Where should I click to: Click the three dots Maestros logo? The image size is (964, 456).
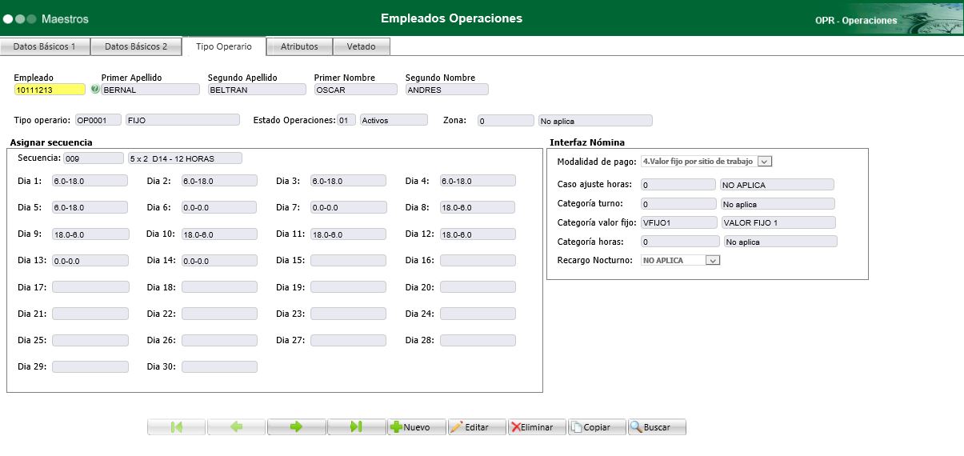click(20, 18)
